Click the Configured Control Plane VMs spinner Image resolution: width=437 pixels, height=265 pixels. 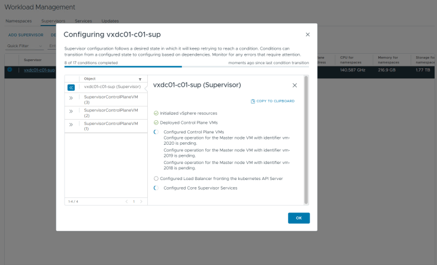pyautogui.click(x=156, y=132)
